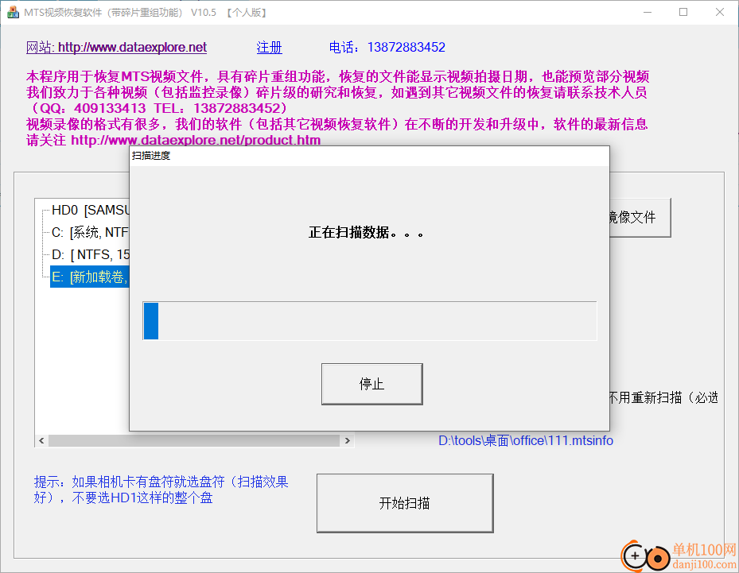Stop the scan with the 停止 button
Image resolution: width=739 pixels, height=573 pixels.
[x=371, y=384]
